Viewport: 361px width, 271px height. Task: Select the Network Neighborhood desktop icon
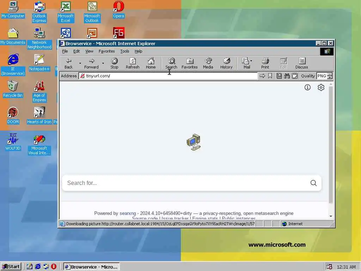click(39, 38)
